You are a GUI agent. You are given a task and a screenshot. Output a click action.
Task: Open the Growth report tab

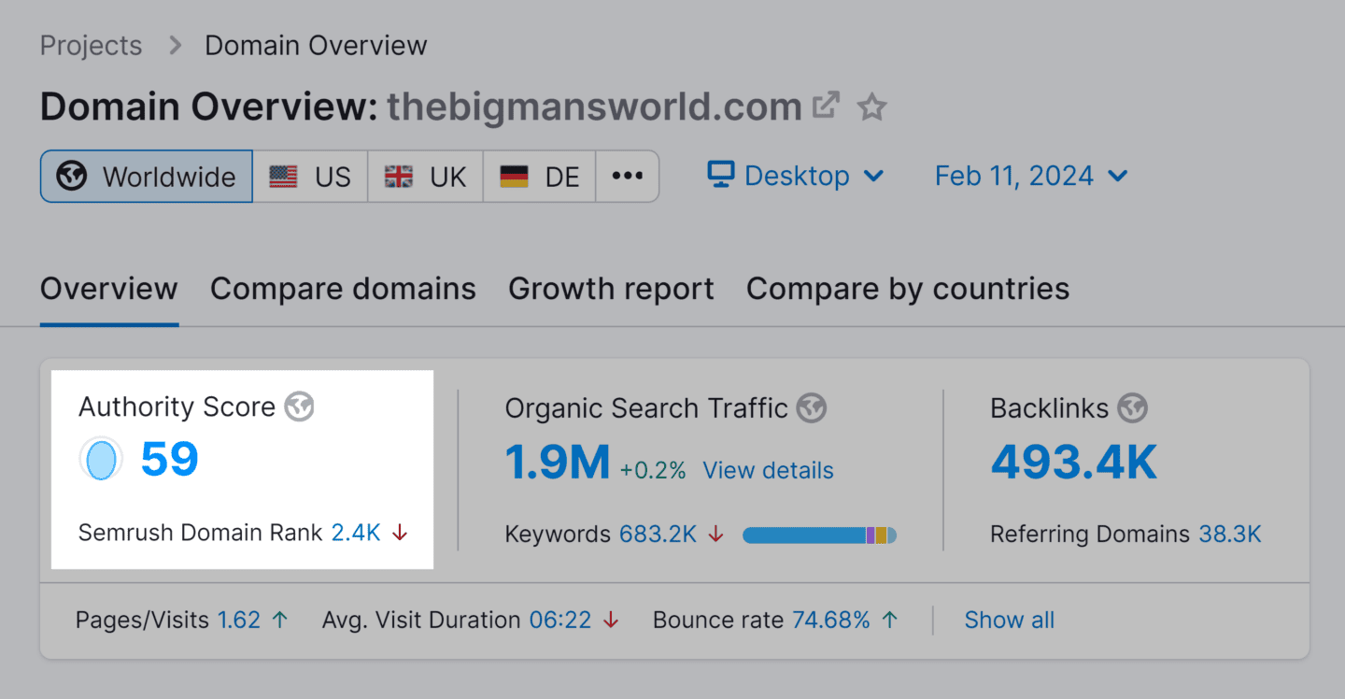pyautogui.click(x=610, y=289)
